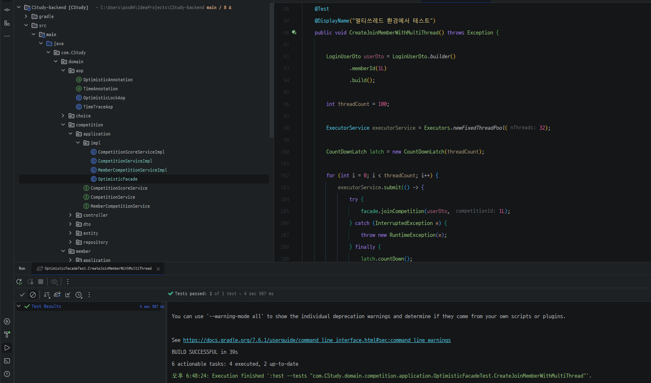Click line number 98 in gutter
651x383 pixels.
(x=286, y=128)
